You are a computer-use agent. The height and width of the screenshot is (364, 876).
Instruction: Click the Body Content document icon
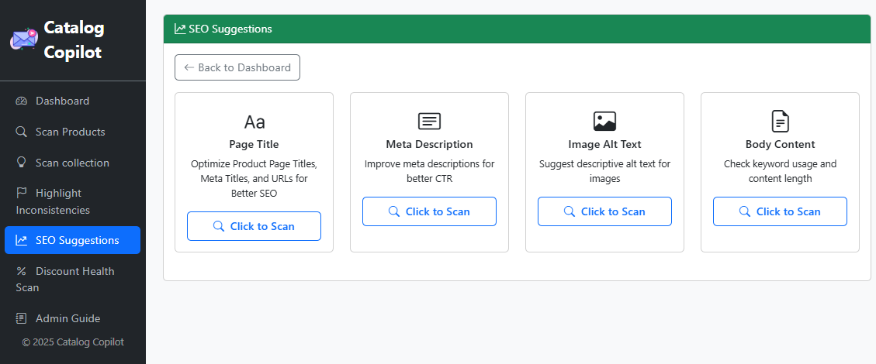point(780,122)
